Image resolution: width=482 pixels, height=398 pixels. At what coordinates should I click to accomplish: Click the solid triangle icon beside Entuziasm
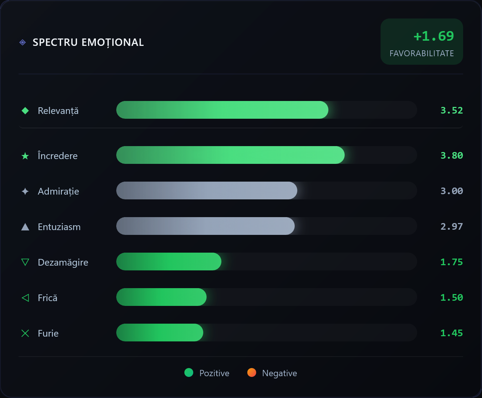coord(25,227)
